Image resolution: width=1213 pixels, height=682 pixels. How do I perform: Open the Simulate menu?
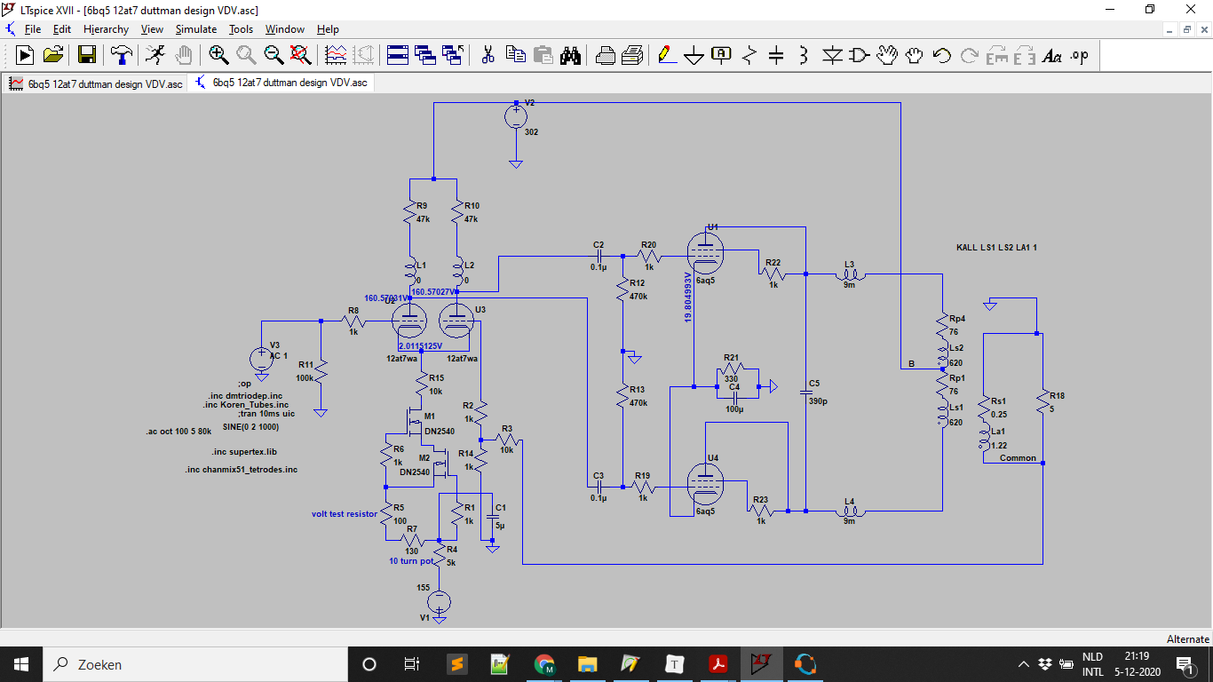(x=195, y=29)
